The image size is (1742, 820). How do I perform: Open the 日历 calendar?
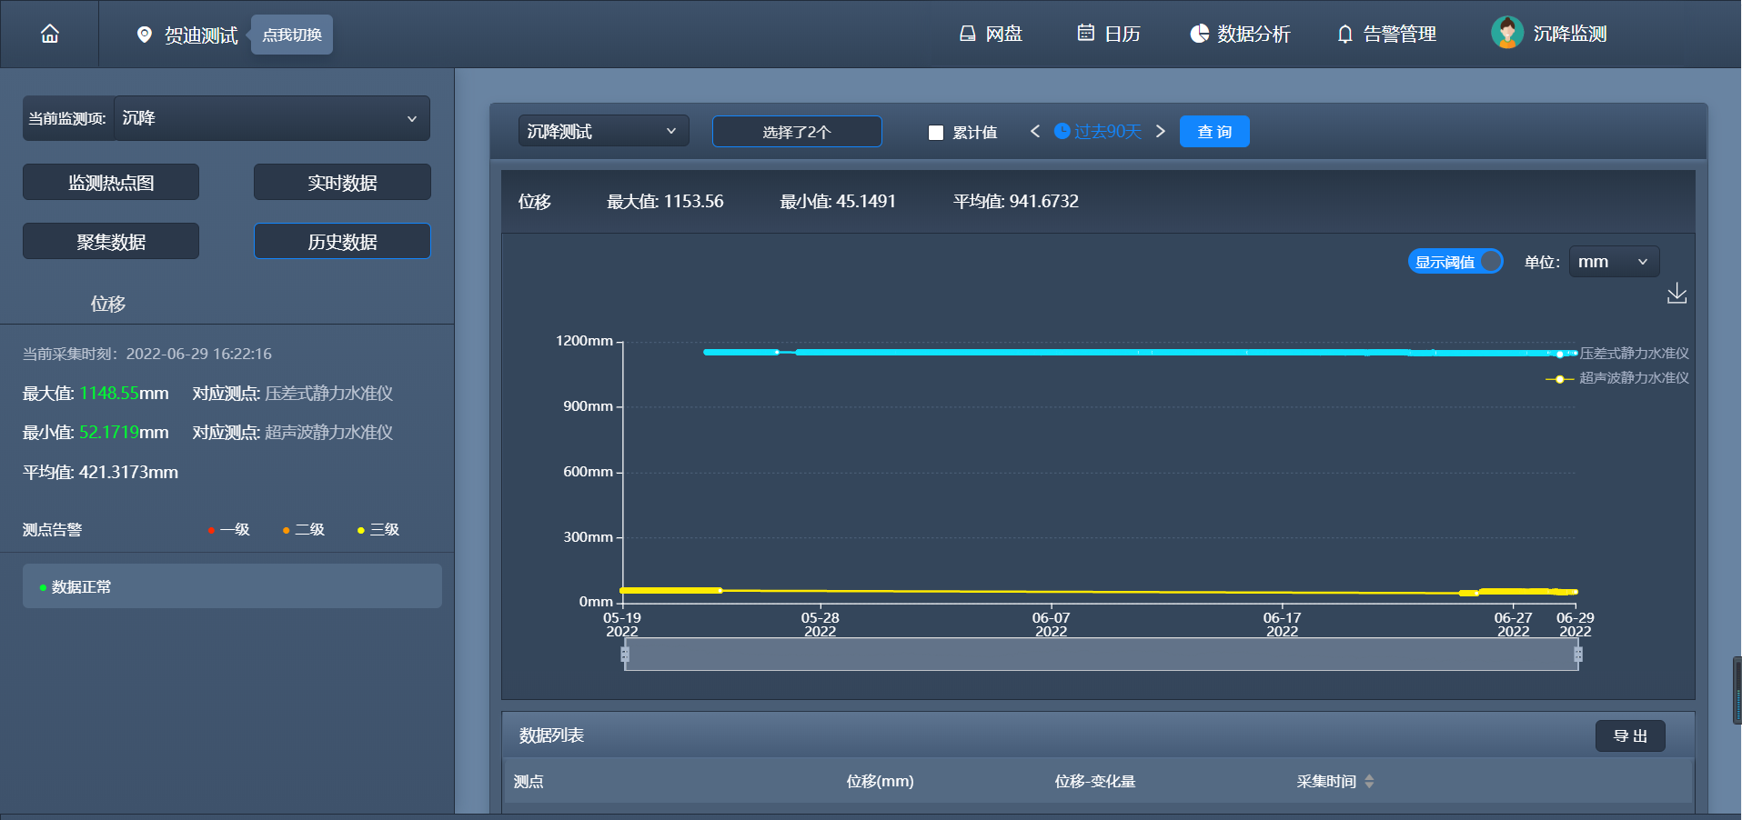coord(1108,34)
